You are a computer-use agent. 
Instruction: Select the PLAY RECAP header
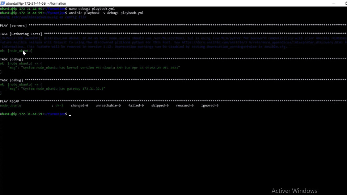click(x=10, y=101)
